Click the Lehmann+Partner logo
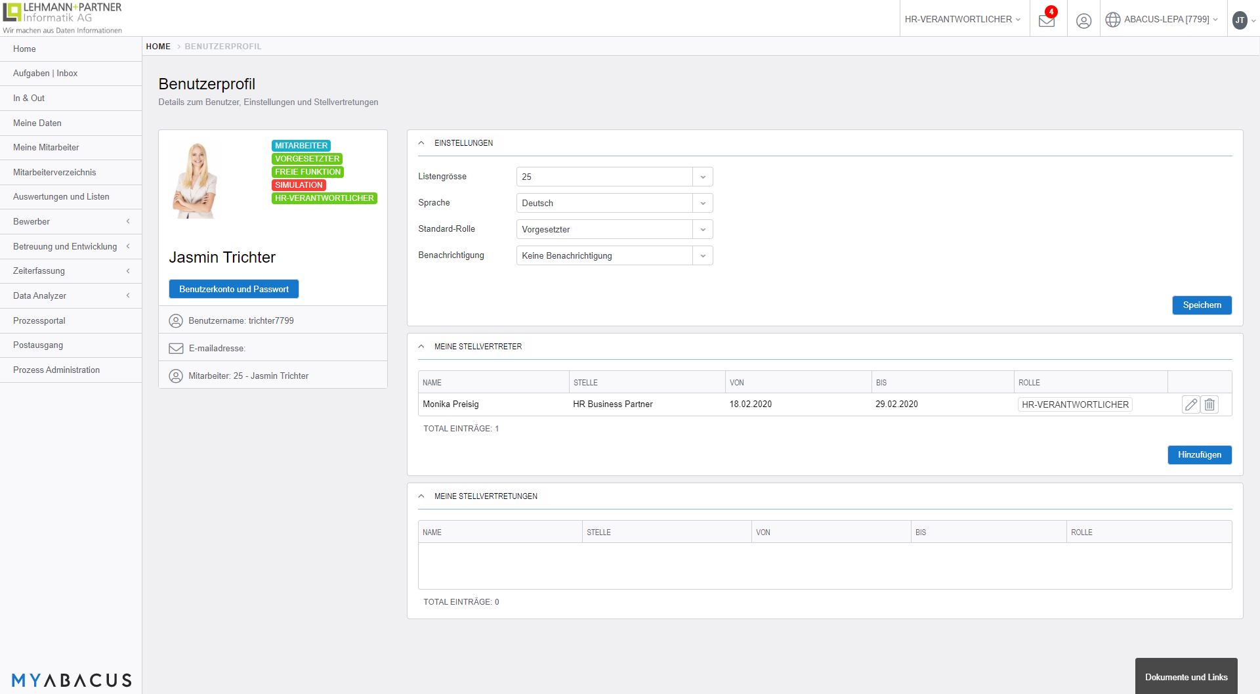Viewport: 1260px width, 694px height. tap(62, 18)
